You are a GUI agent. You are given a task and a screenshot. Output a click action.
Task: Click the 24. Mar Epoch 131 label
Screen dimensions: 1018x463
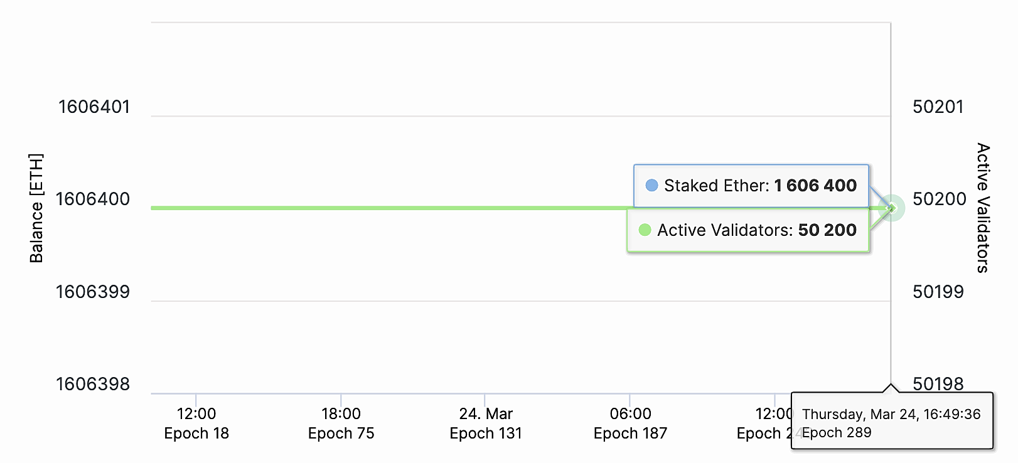(x=486, y=423)
